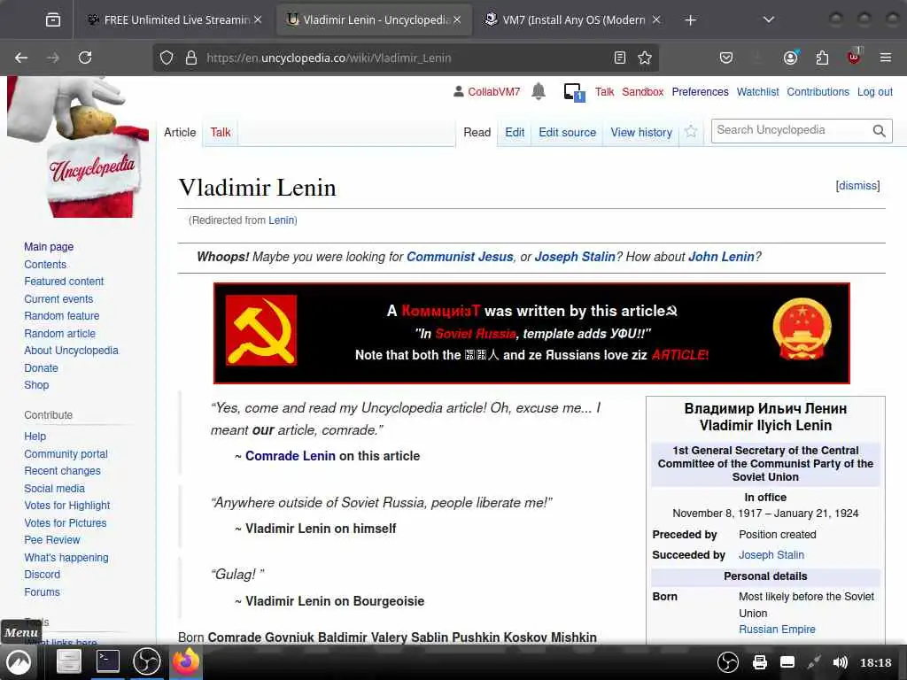Open OBS Studio taskbar launcher
907x680 pixels.
click(146, 661)
